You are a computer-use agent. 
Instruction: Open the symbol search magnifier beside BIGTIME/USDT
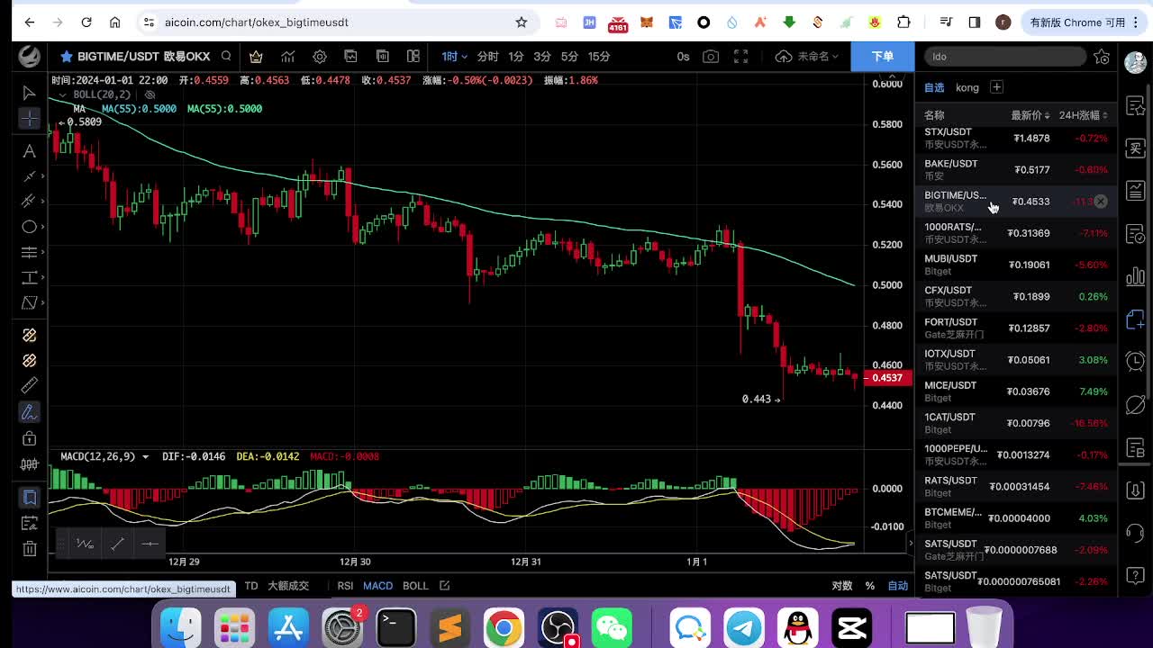coord(226,56)
